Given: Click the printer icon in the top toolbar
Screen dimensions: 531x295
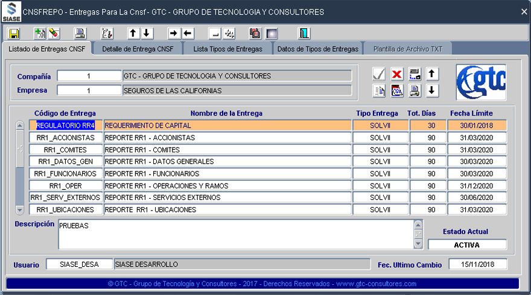Looking at the screenshot, I should 80,34.
